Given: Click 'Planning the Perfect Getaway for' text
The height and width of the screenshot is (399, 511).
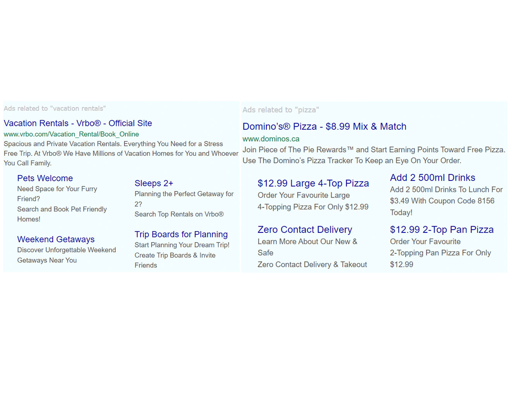Looking at the screenshot, I should click(x=184, y=194).
